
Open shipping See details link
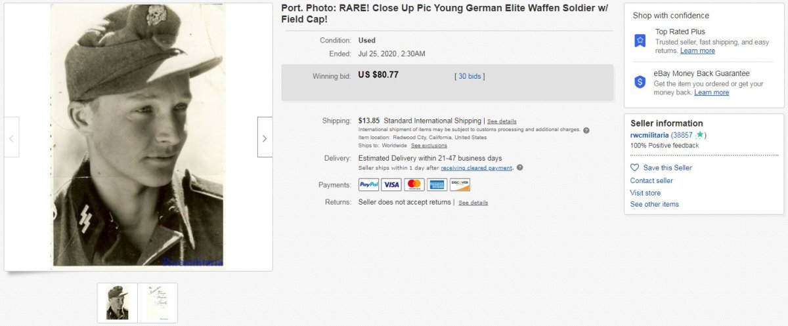tap(502, 121)
